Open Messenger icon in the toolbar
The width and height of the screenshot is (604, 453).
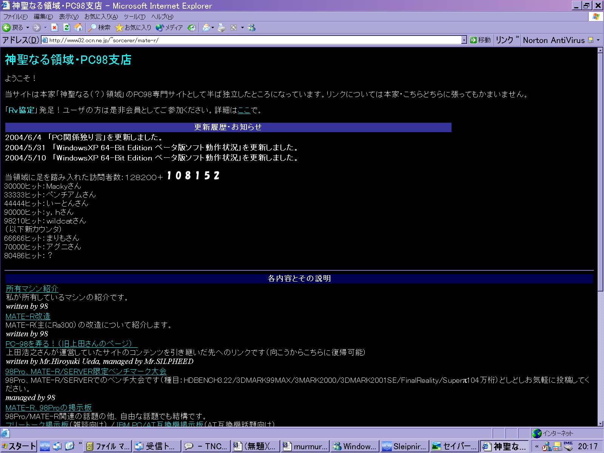[x=251, y=28]
